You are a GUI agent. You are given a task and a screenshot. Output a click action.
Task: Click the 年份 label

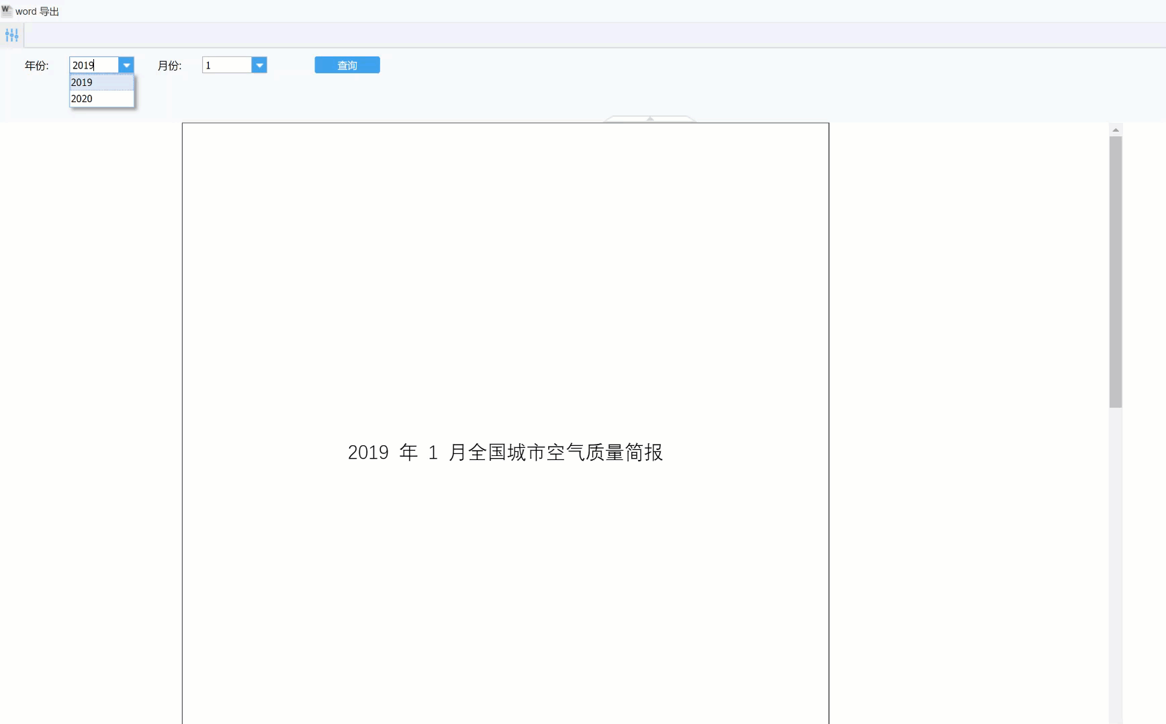pyautogui.click(x=37, y=65)
